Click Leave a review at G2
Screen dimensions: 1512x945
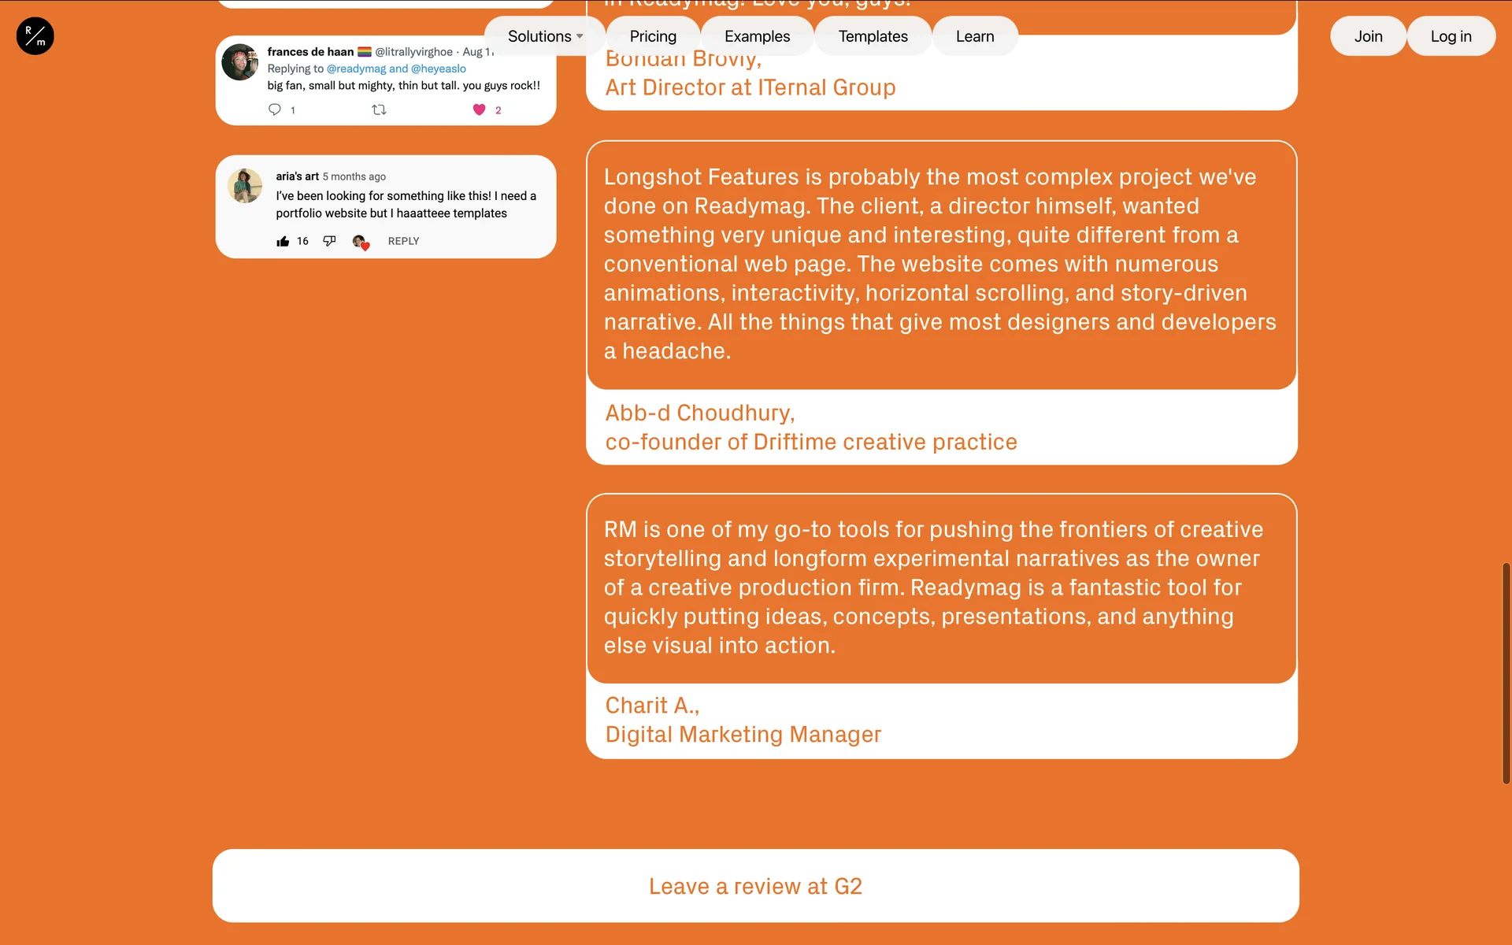pyautogui.click(x=755, y=886)
